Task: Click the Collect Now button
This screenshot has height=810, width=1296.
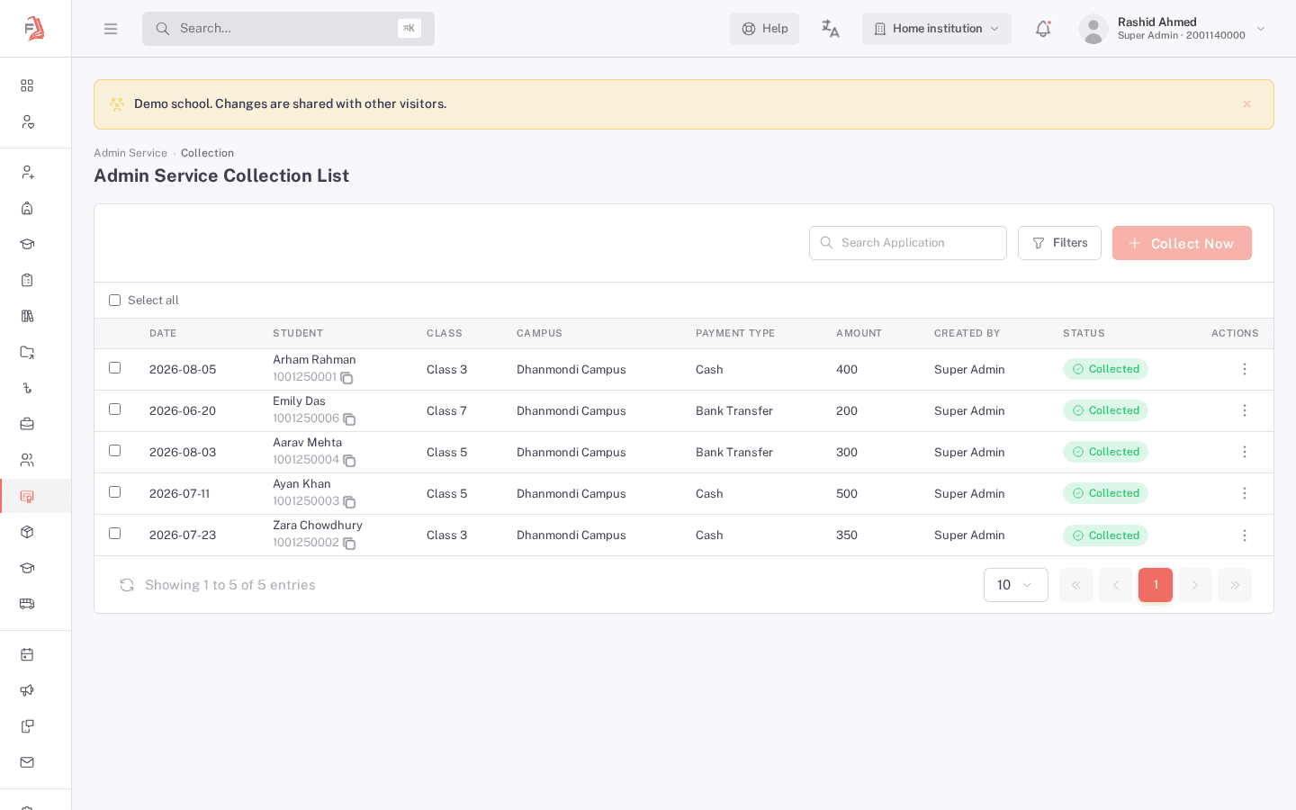Action: pos(1182,243)
